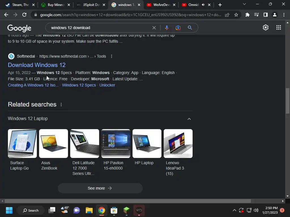Viewport: 290px width, 217px height.
Task: Close the JJSploit tab
Action: (x=104, y=5)
